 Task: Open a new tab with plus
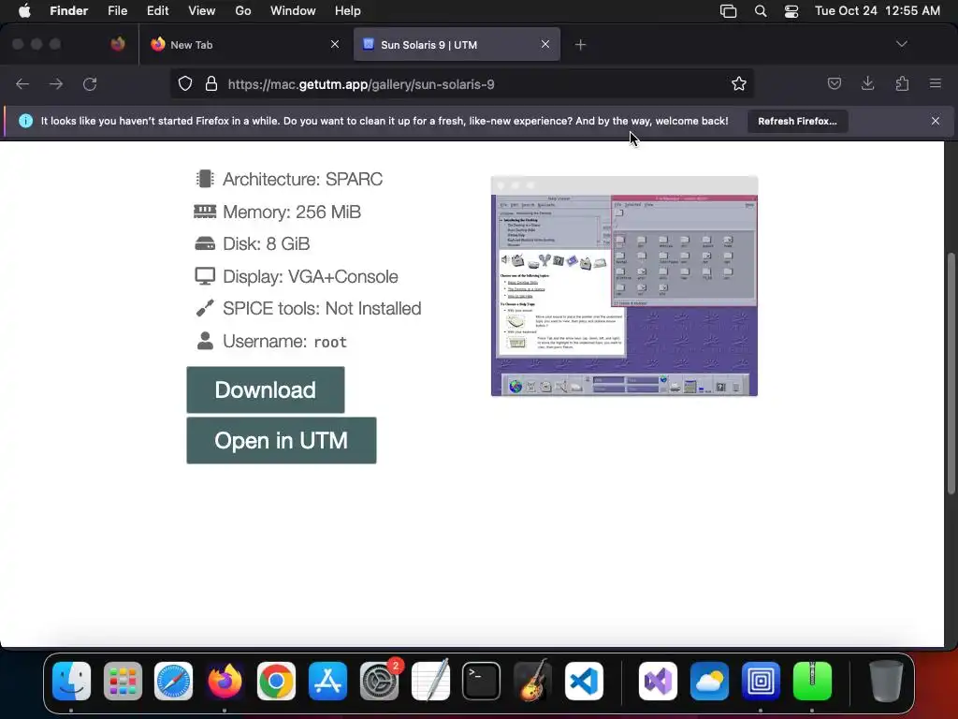click(x=580, y=45)
